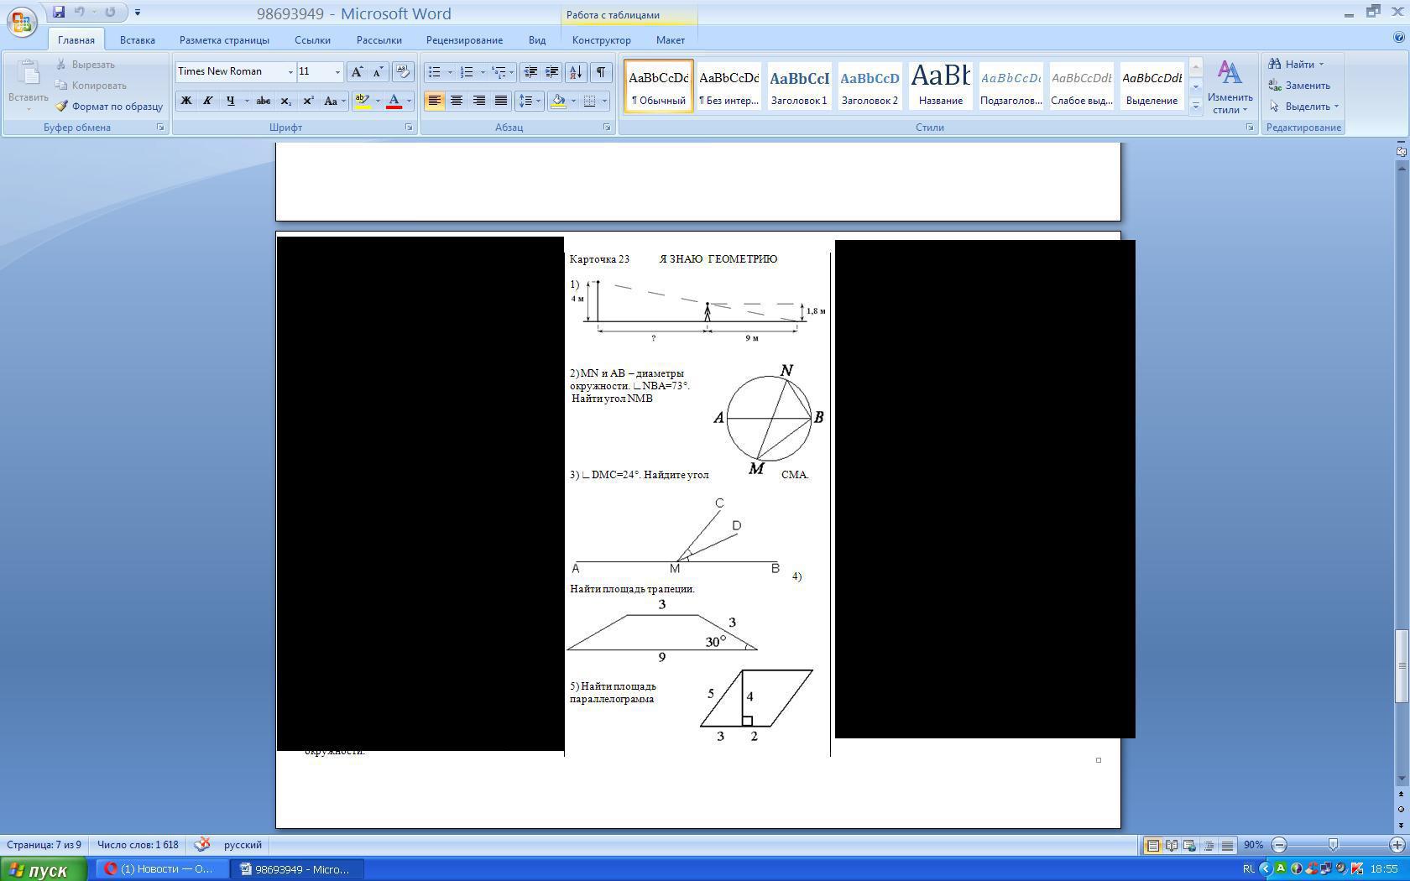1410x881 pixels.
Task: Toggle bold Ж formatting
Action: click(186, 101)
